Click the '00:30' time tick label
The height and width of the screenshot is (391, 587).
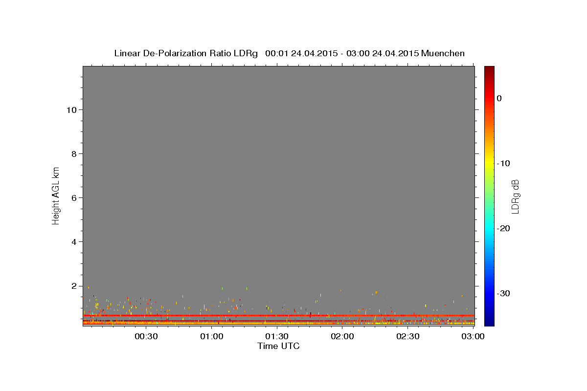tap(146, 337)
